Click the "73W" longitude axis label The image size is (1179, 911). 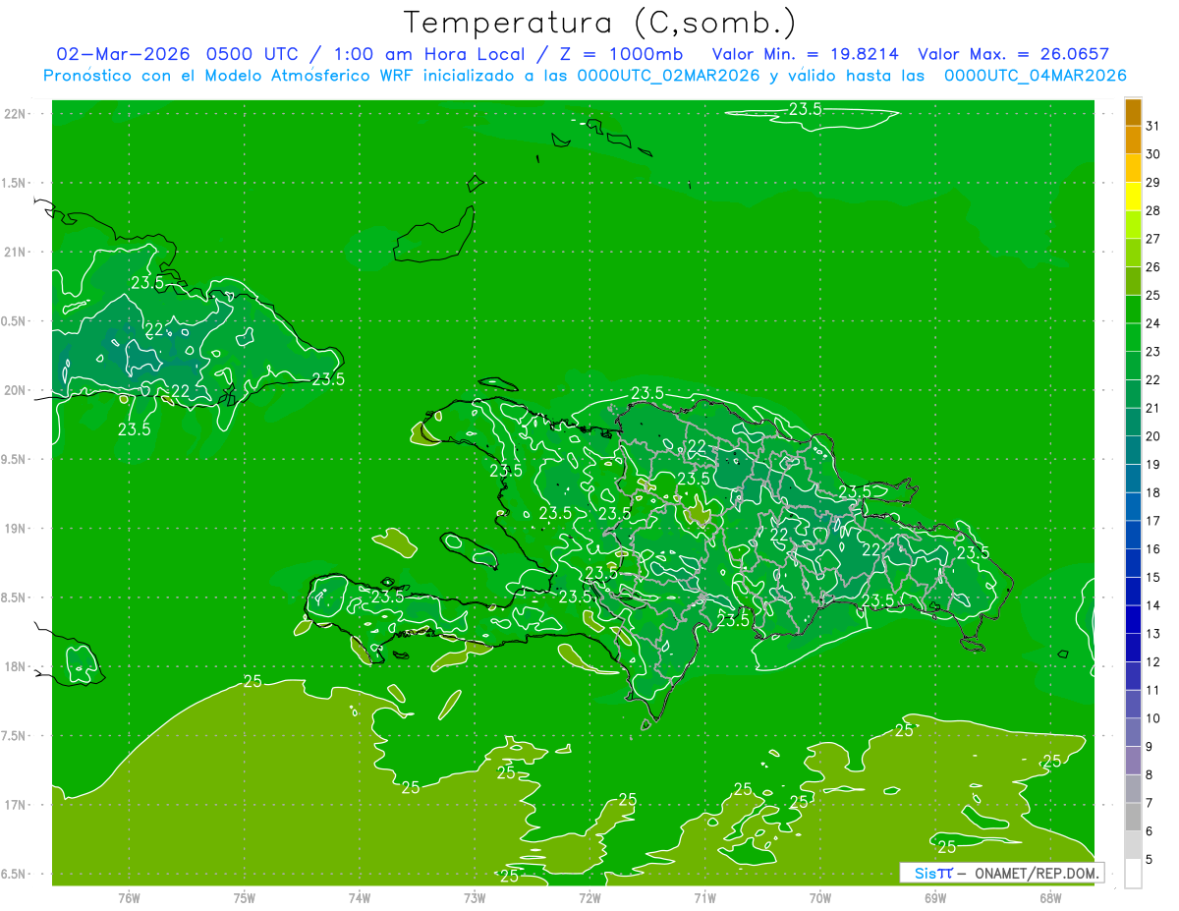pos(475,898)
